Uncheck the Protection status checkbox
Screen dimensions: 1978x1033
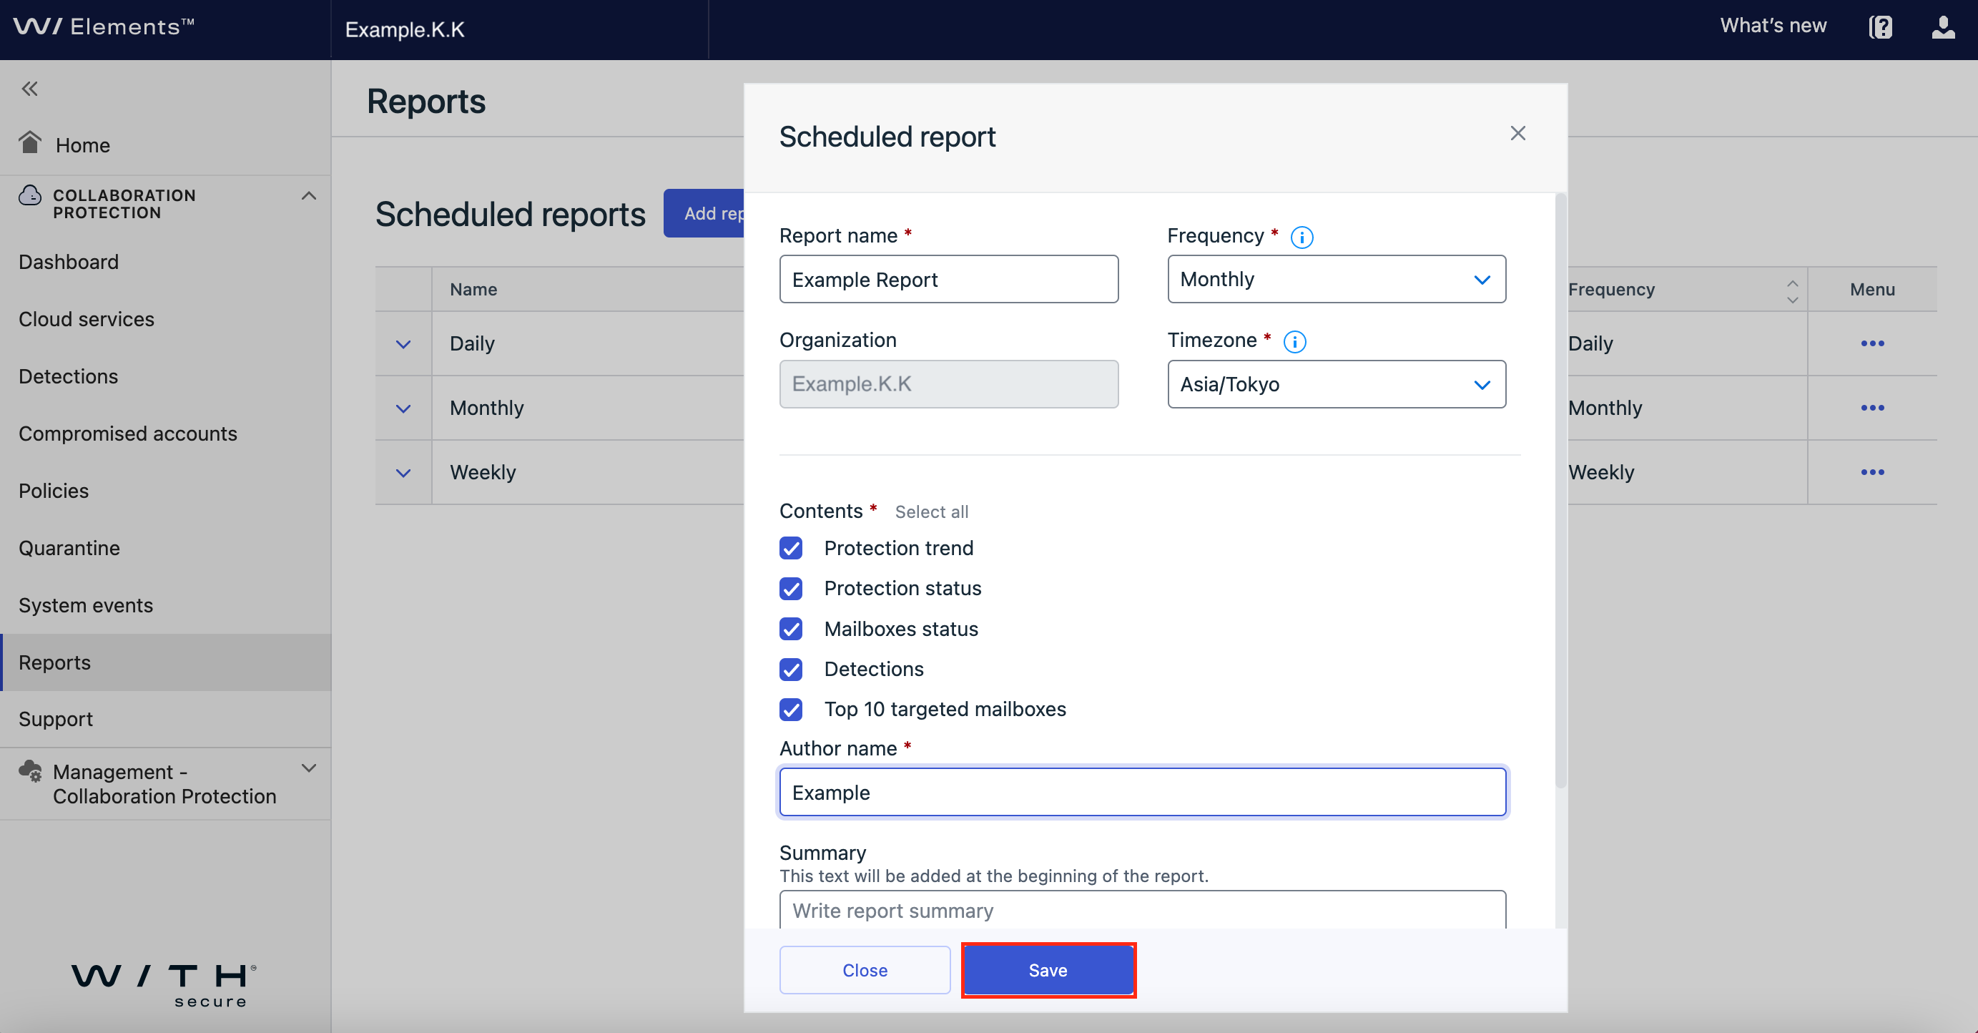pos(791,589)
